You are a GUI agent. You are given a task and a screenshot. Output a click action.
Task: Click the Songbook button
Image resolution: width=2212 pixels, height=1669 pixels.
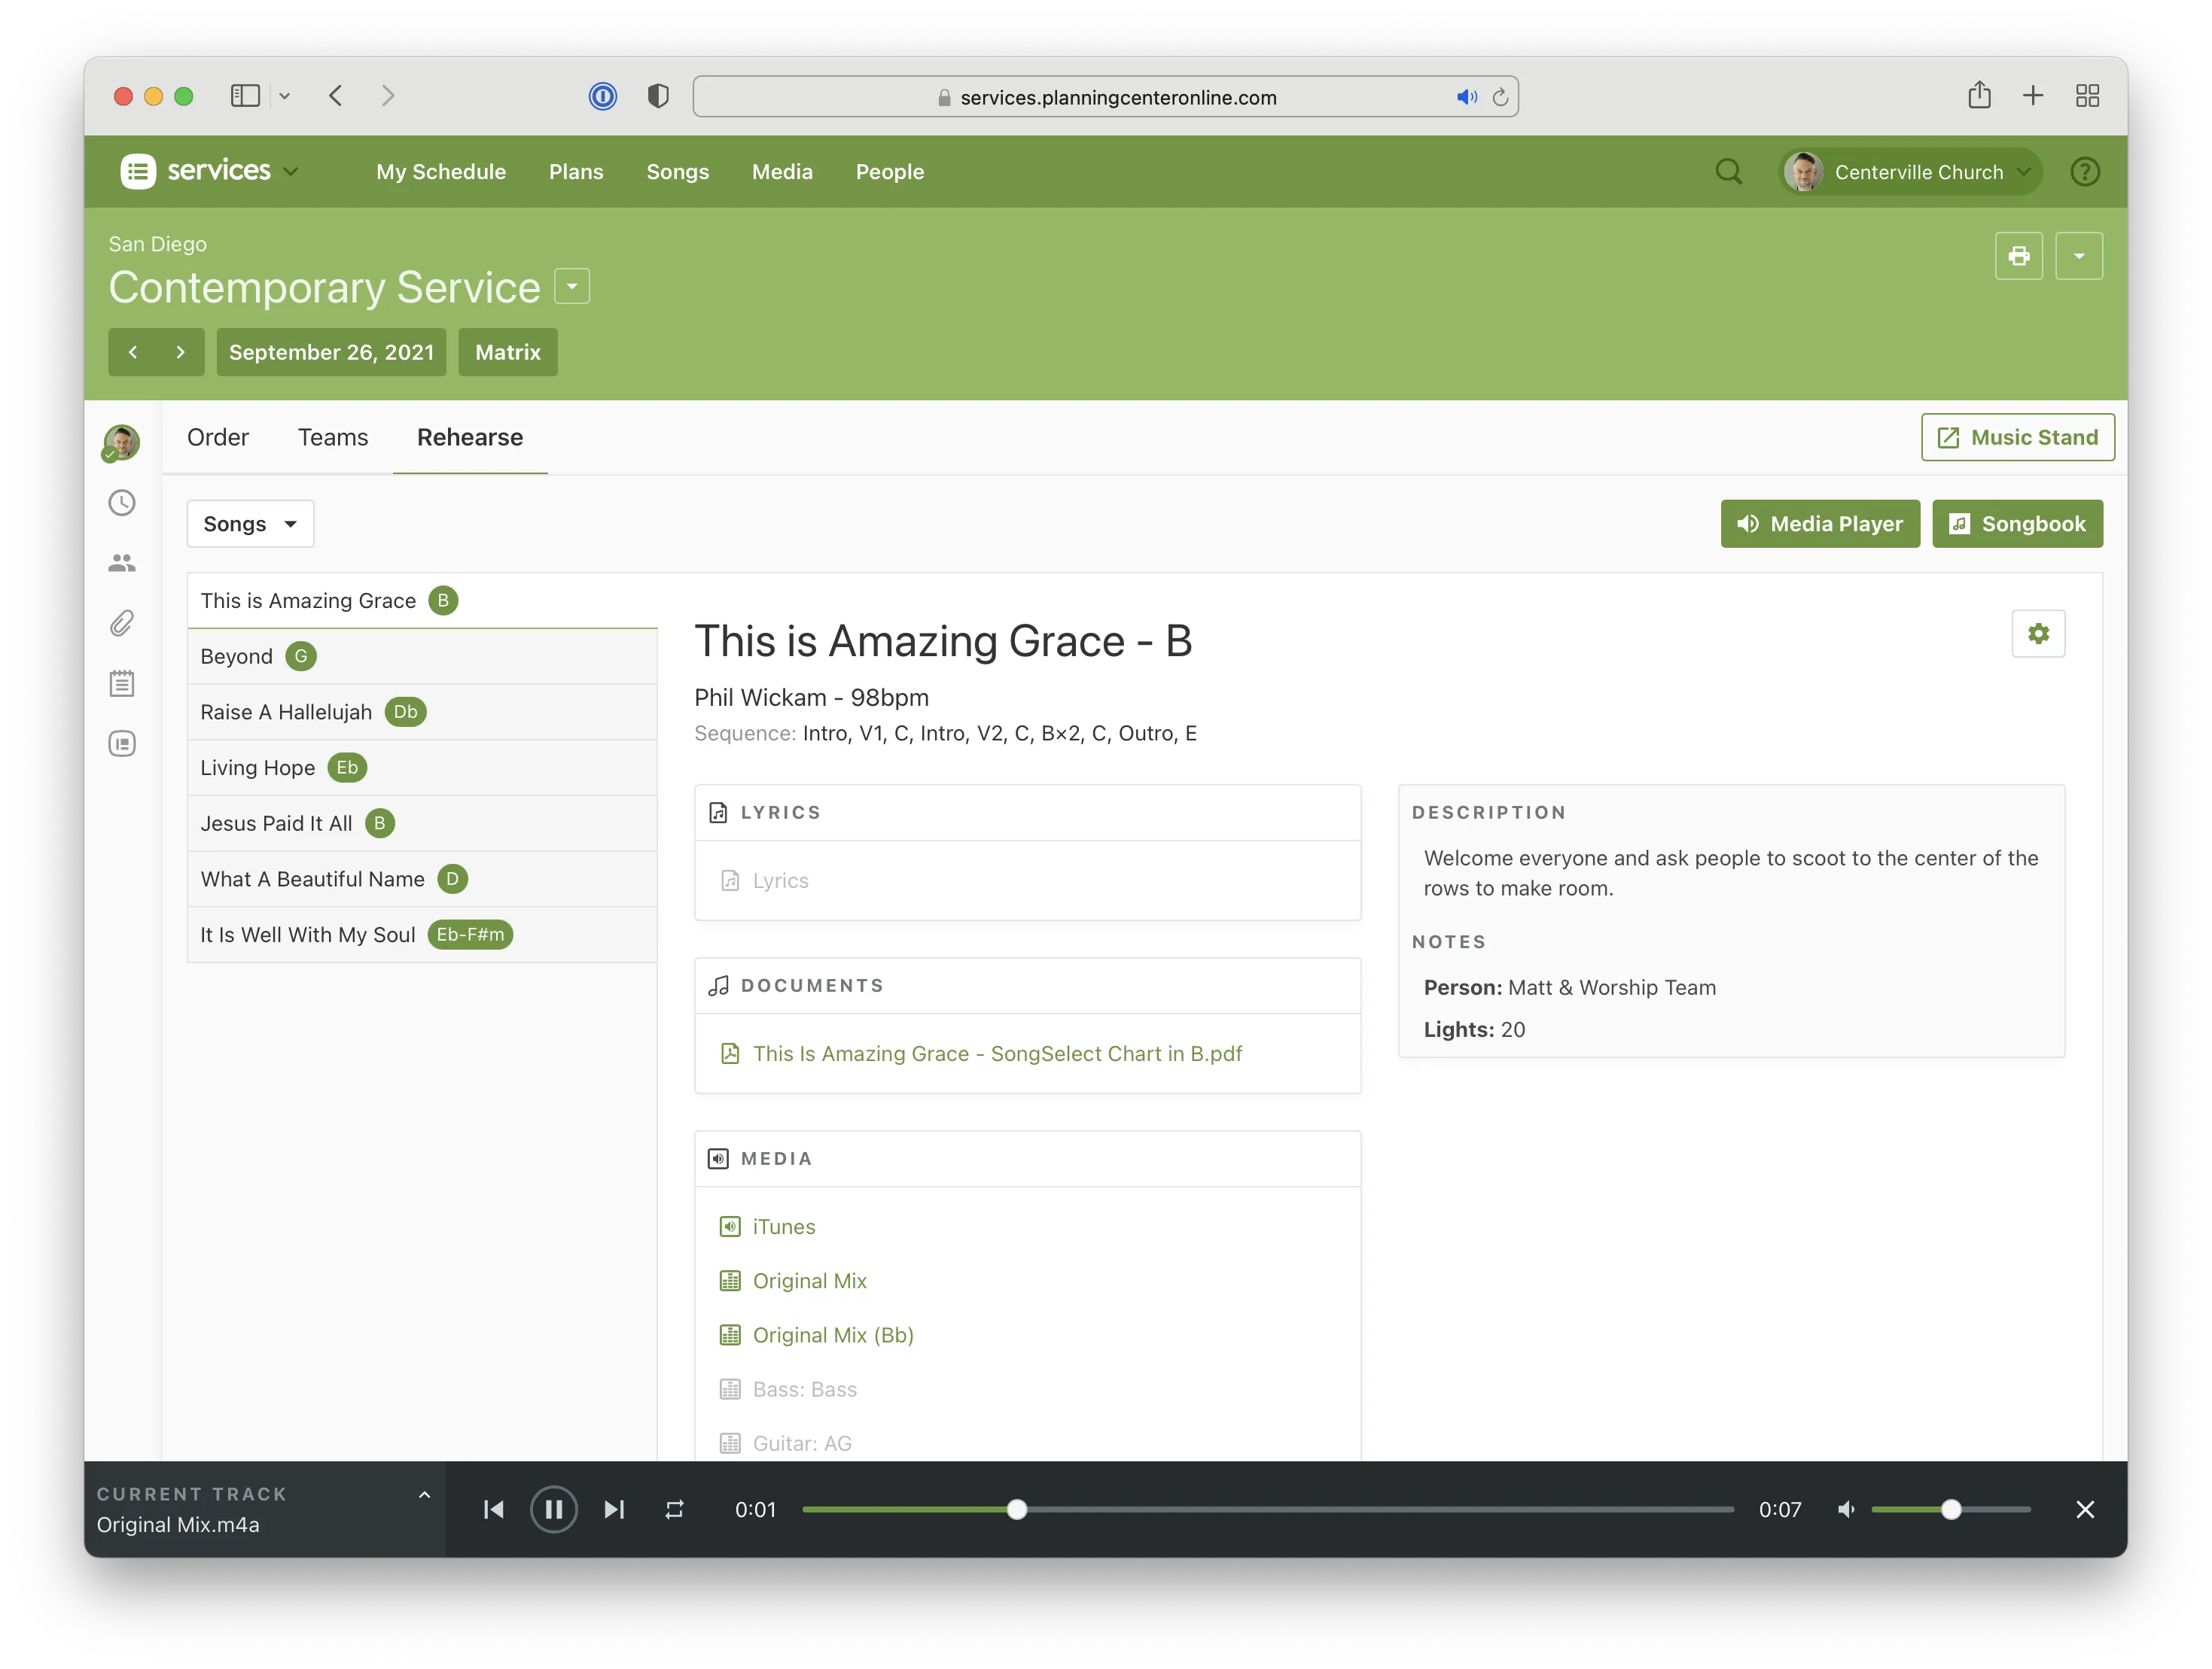pyautogui.click(x=2016, y=524)
